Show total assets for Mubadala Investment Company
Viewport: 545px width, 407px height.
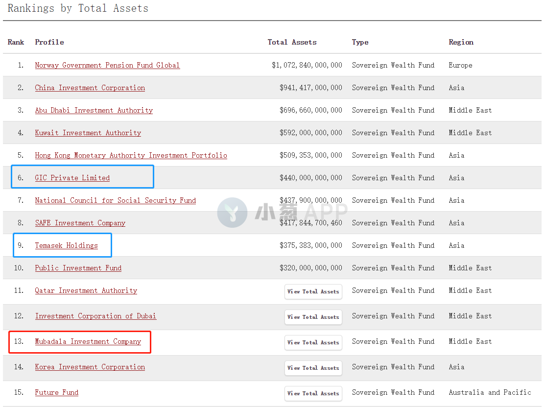313,342
